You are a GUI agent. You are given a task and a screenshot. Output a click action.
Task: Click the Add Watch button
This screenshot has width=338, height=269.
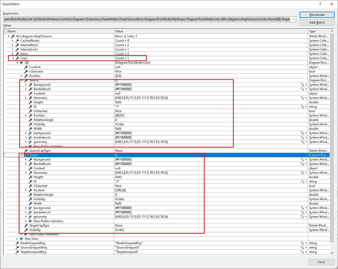pyautogui.click(x=317, y=23)
